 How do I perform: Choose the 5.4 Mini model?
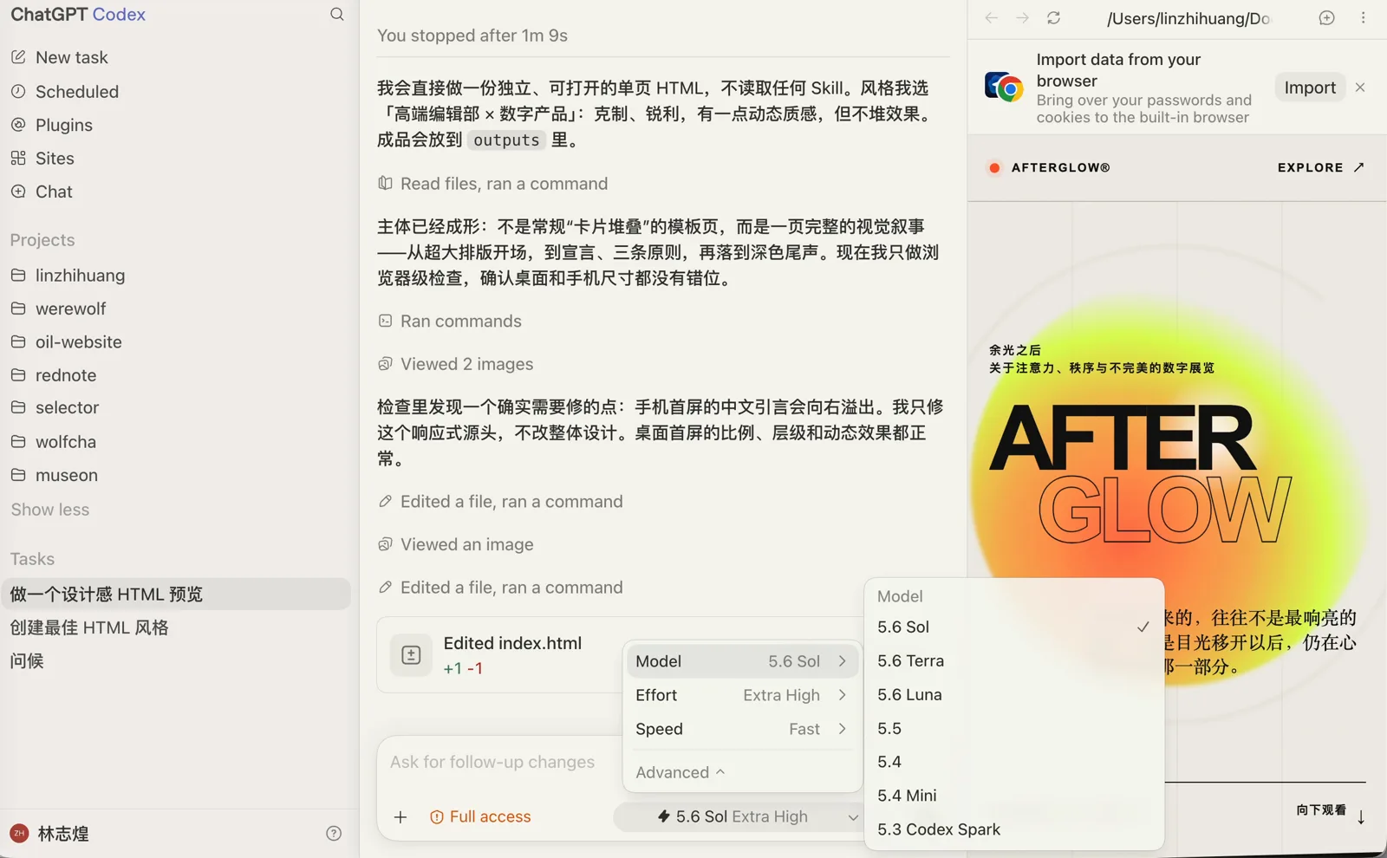(x=1013, y=796)
